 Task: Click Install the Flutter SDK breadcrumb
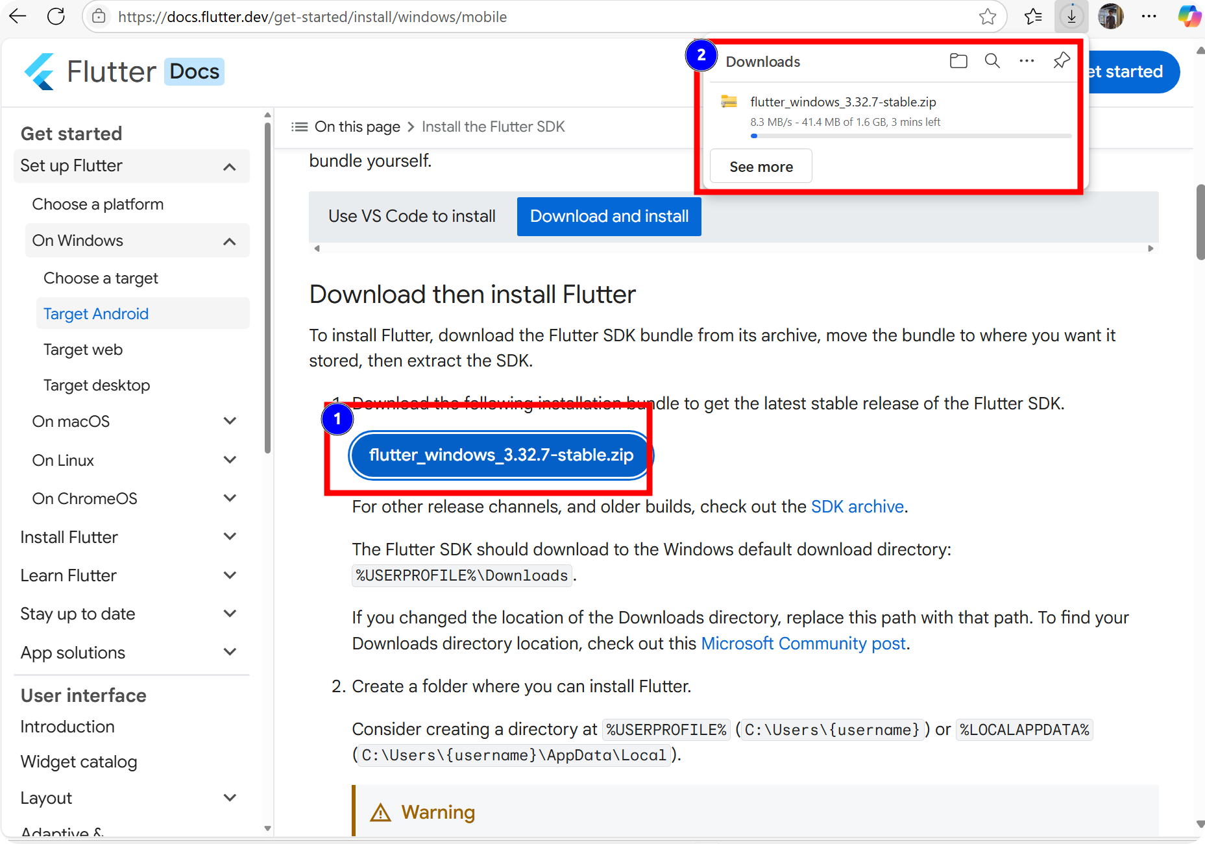pyautogui.click(x=493, y=127)
